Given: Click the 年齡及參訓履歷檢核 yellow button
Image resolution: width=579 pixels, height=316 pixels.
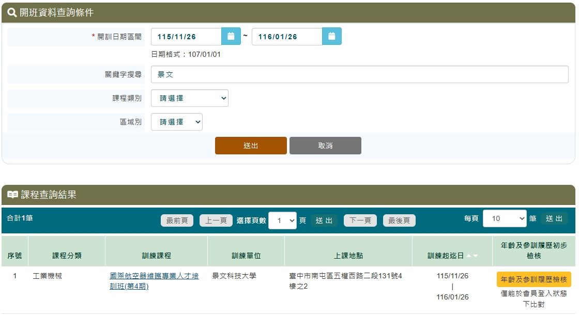Looking at the screenshot, I should coord(534,279).
